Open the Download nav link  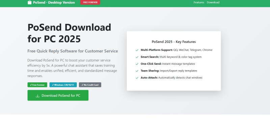[x=213, y=2]
